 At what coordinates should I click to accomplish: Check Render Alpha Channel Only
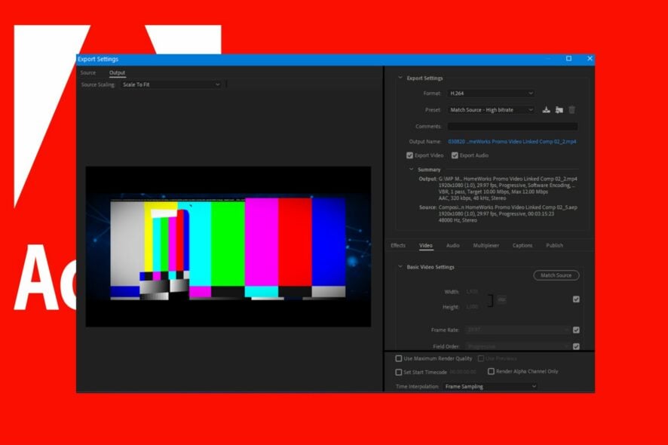coord(491,371)
